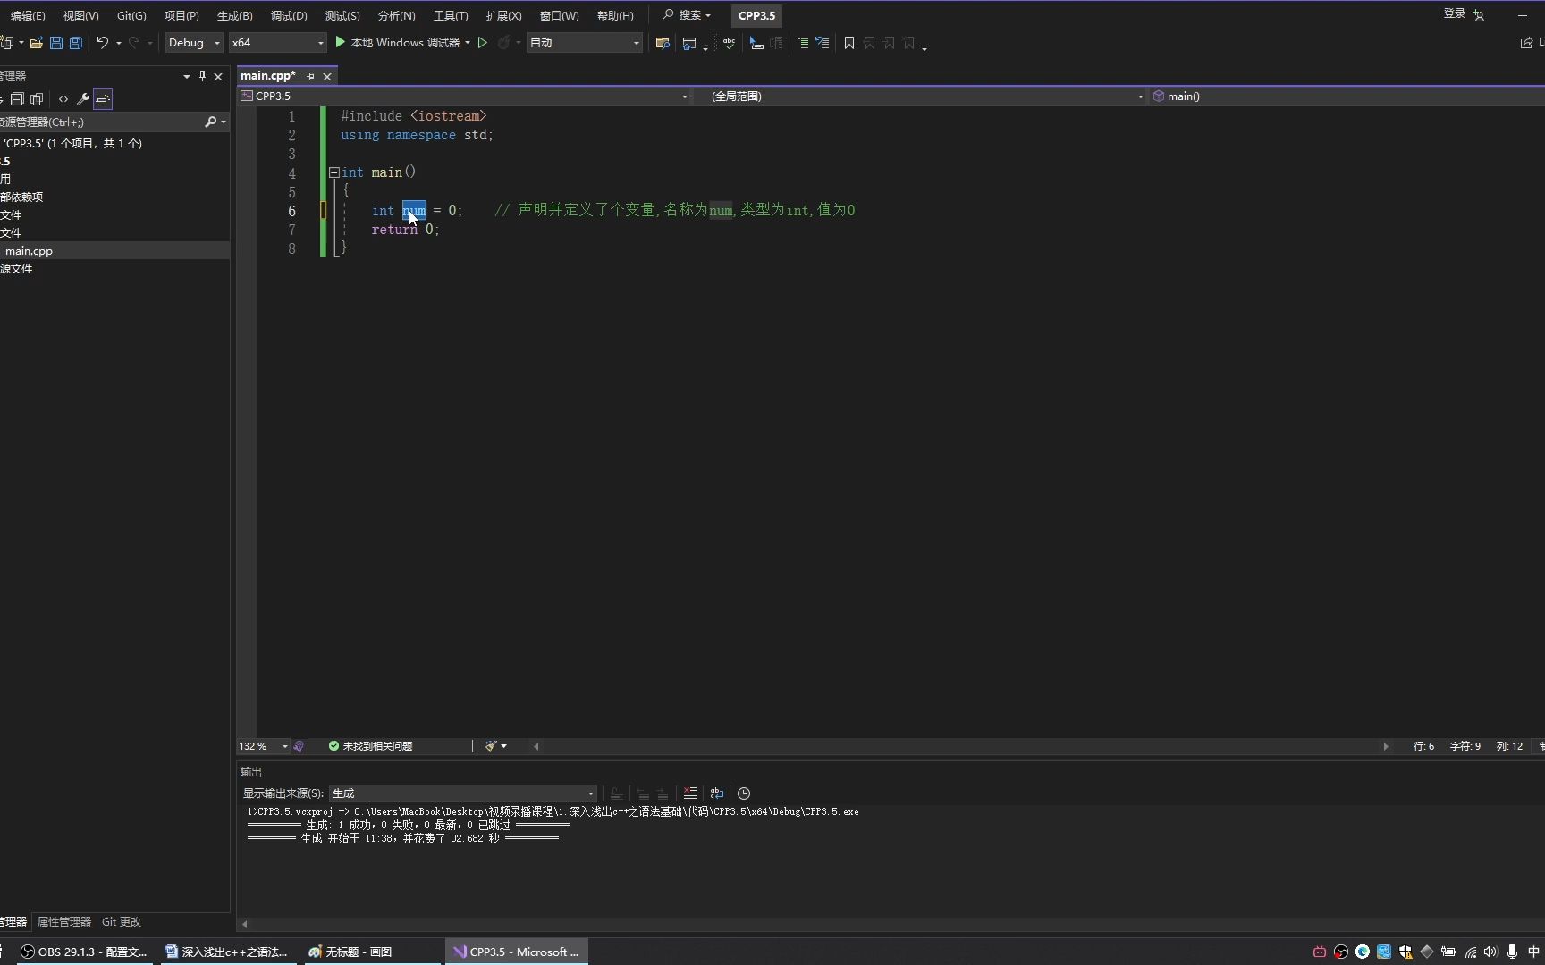The width and height of the screenshot is (1545, 965).
Task: Click the volume speaker tray icon
Action: pos(1490,952)
